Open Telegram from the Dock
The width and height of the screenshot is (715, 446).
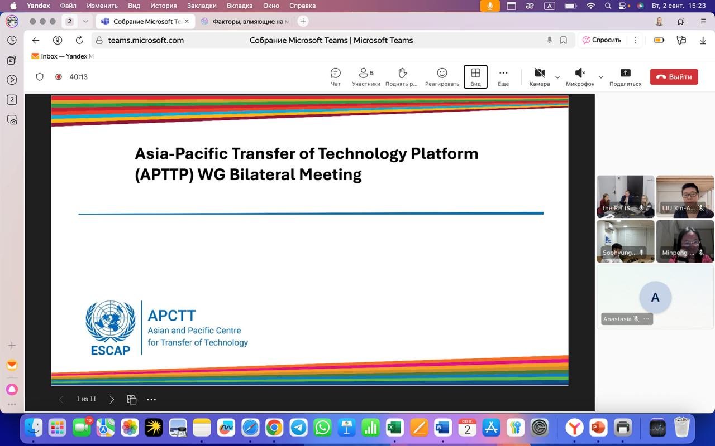click(298, 428)
